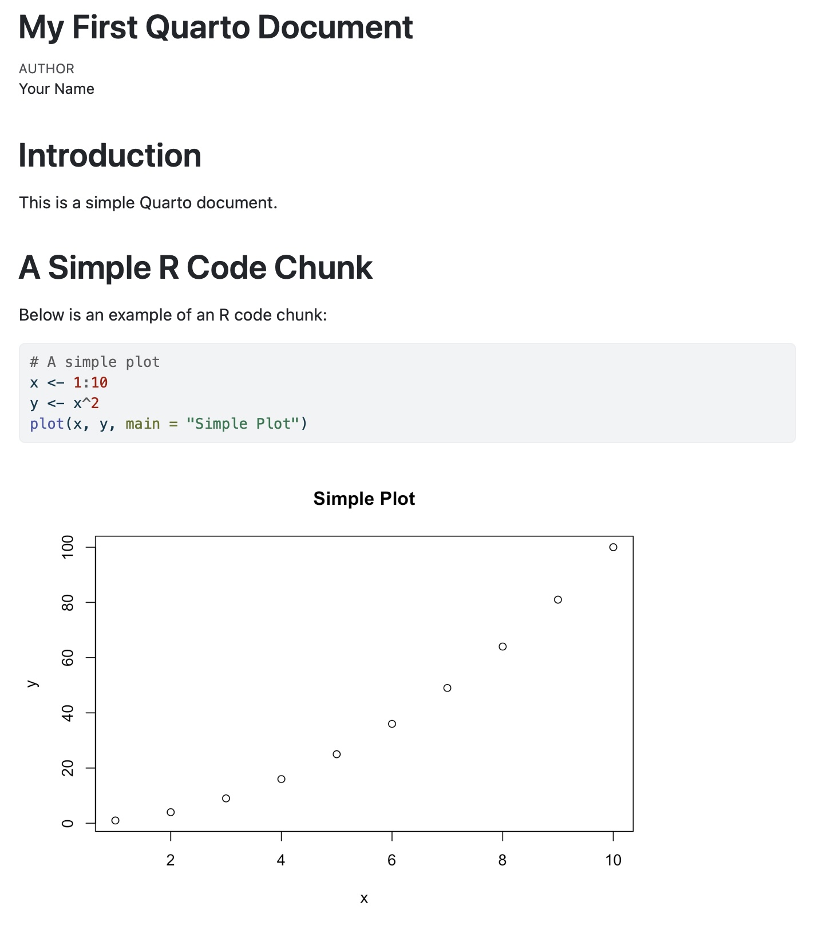Click the 6 tick label on the x-axis
Viewport: 815px width, 925px height.
pyautogui.click(x=391, y=860)
